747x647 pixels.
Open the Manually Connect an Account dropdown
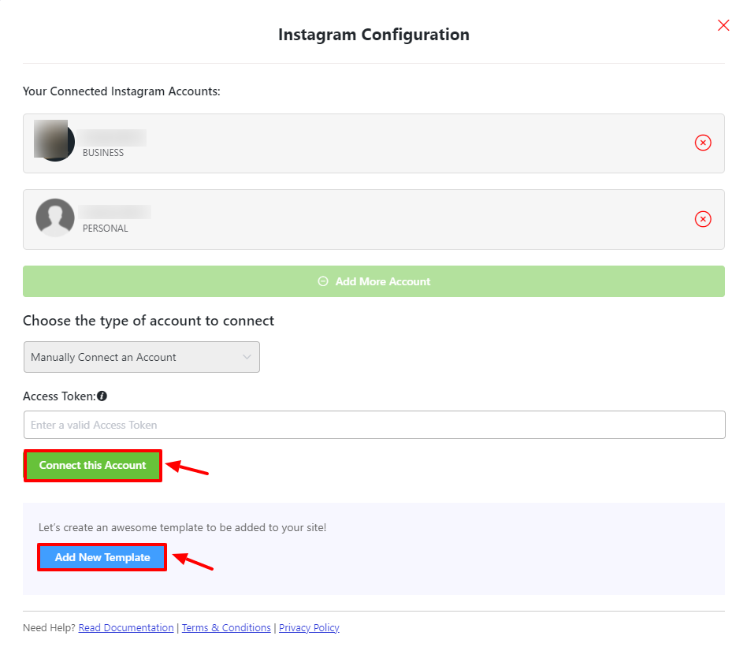pyautogui.click(x=142, y=357)
